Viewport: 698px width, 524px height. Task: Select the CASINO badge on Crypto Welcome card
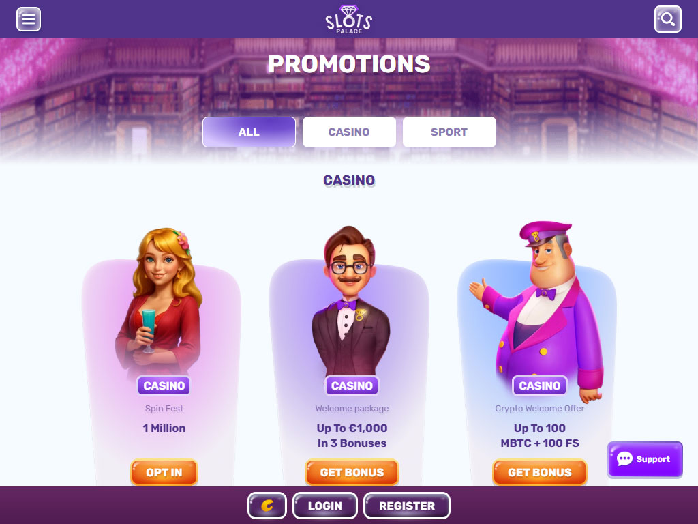point(540,385)
